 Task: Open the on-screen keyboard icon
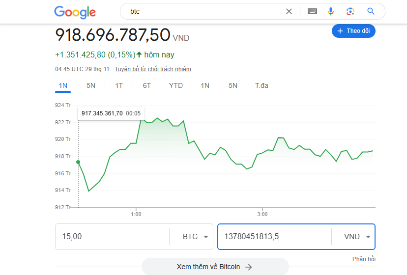click(x=312, y=11)
